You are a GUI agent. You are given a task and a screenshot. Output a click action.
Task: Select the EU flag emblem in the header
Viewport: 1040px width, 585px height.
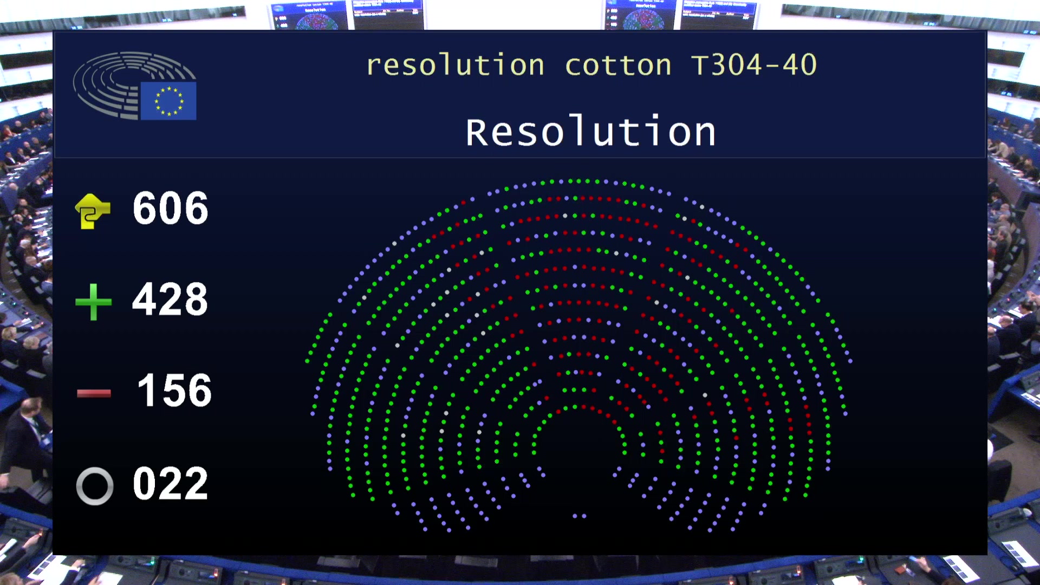coord(167,101)
